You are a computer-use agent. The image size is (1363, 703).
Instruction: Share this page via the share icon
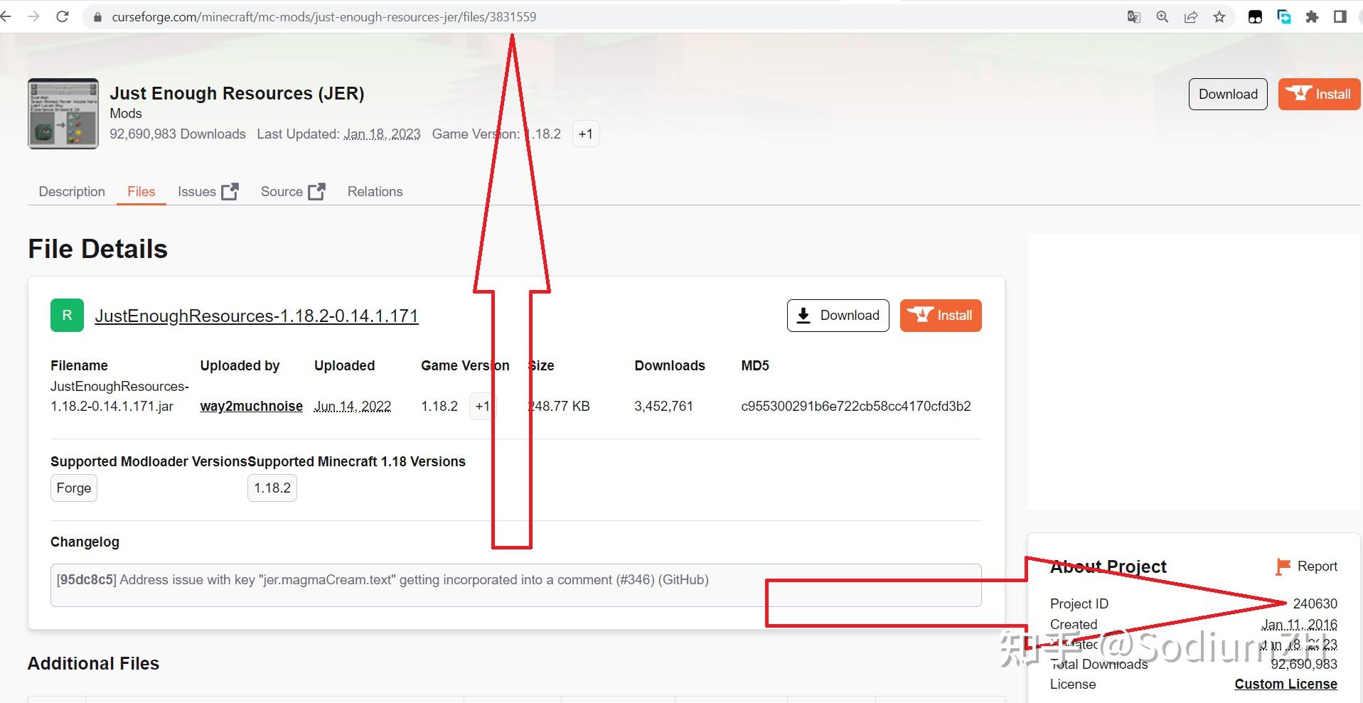pos(1191,17)
